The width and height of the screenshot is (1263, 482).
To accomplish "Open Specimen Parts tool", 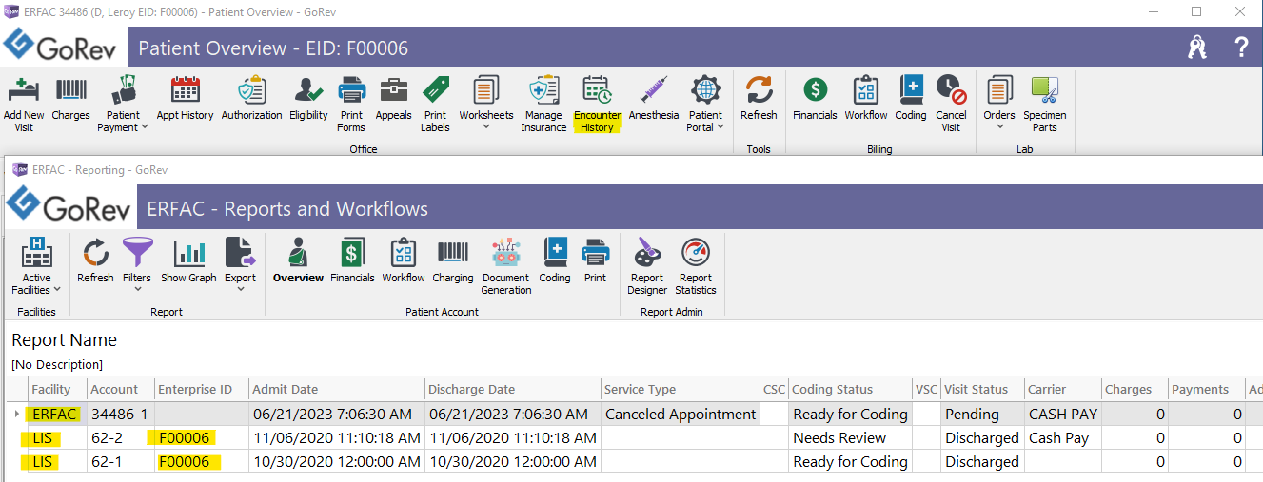I will click(x=1045, y=104).
